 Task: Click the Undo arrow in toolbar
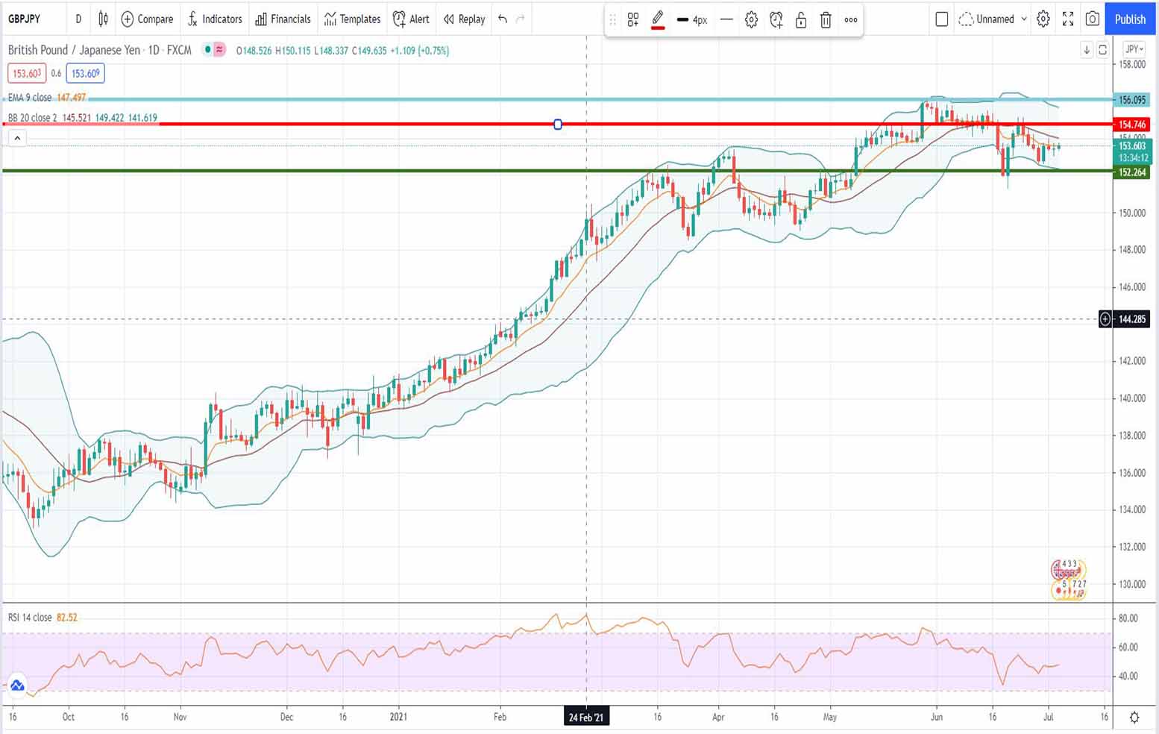503,19
